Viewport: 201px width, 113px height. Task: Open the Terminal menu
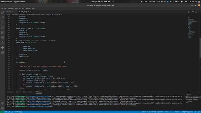(x=28, y=8)
